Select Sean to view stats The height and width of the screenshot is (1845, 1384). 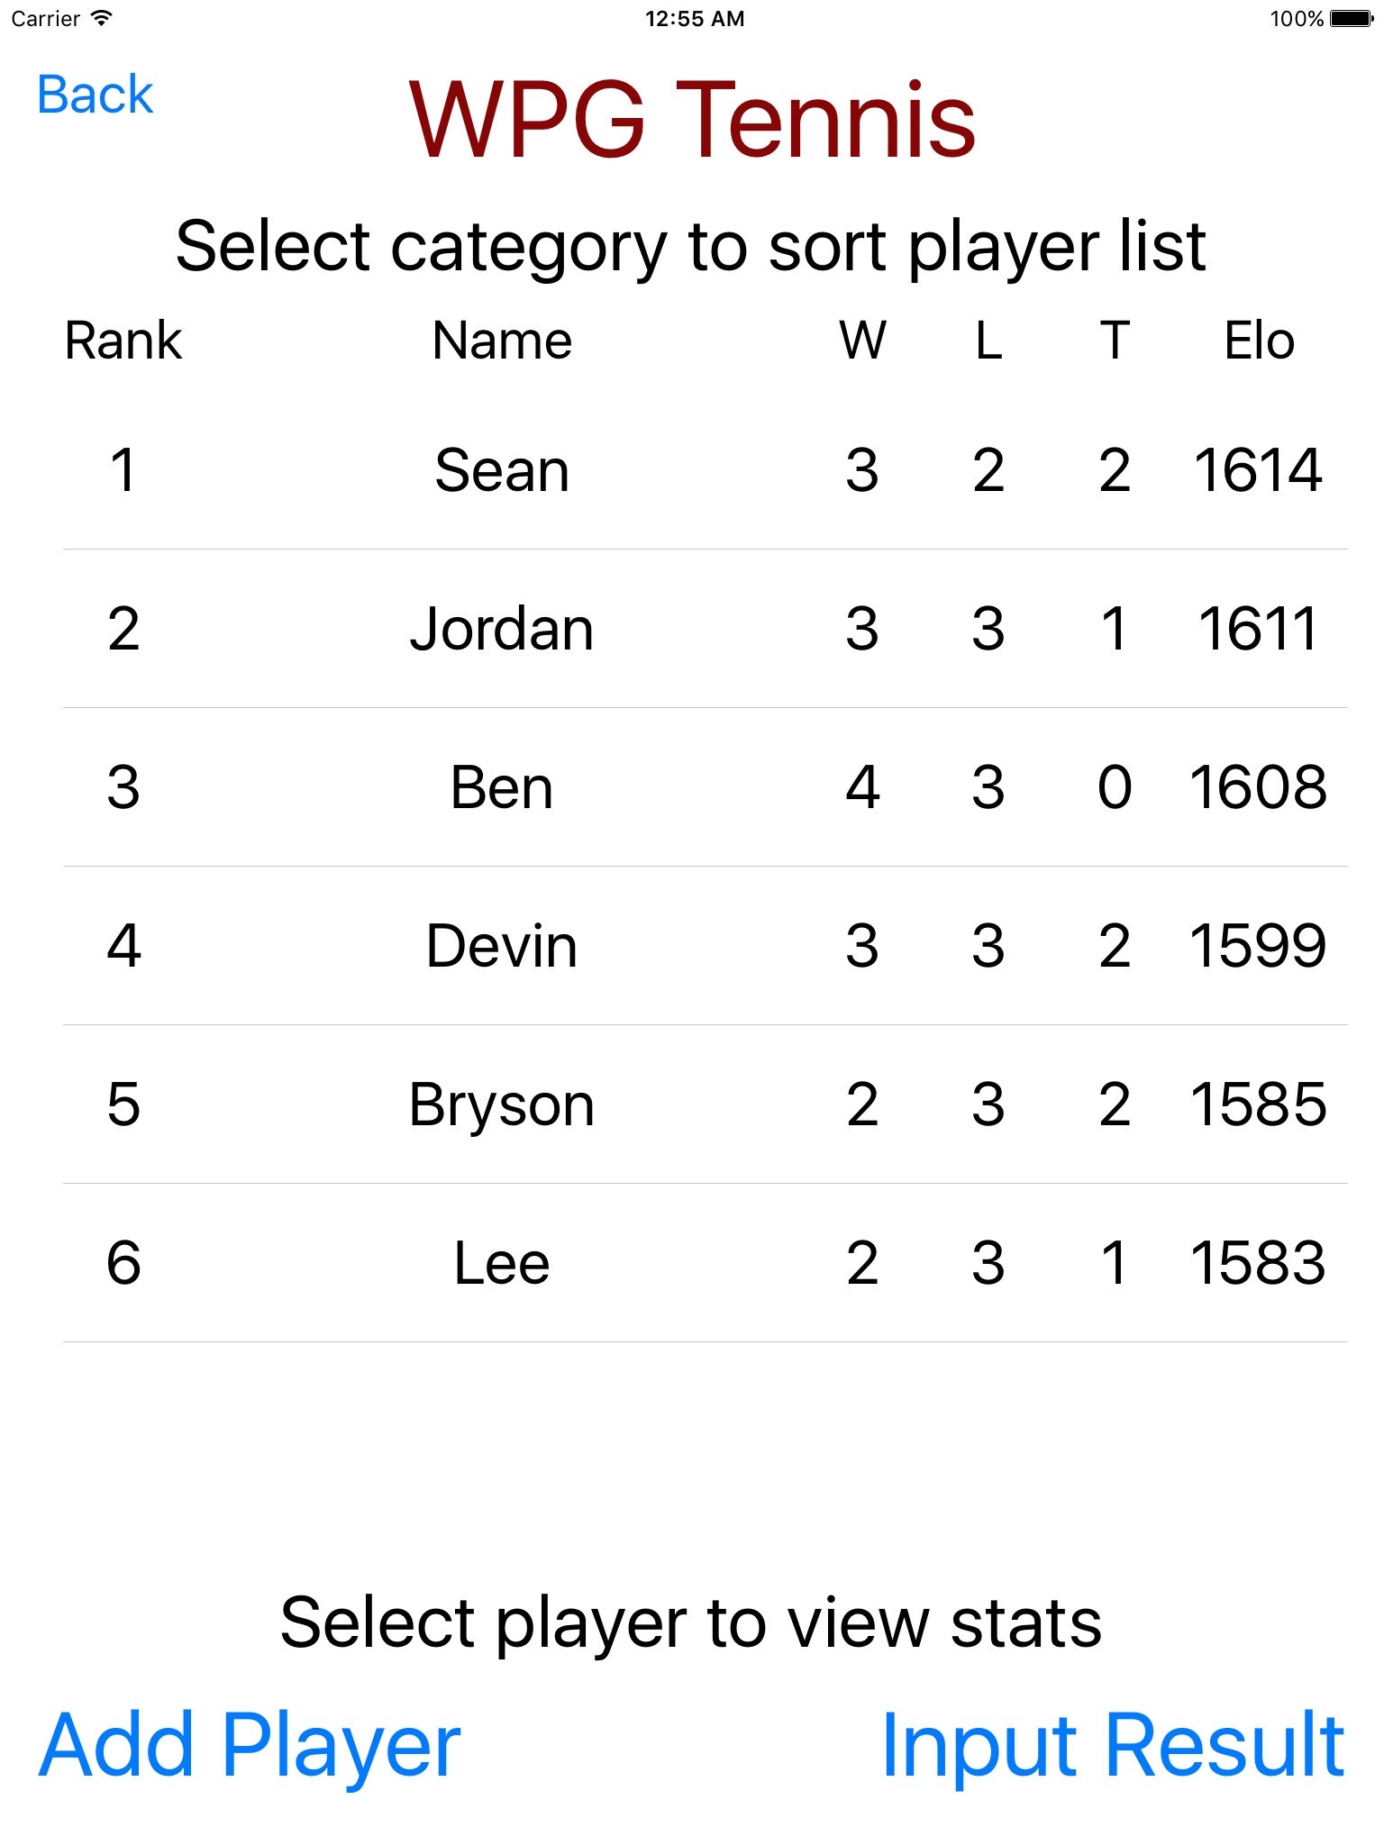pos(502,470)
